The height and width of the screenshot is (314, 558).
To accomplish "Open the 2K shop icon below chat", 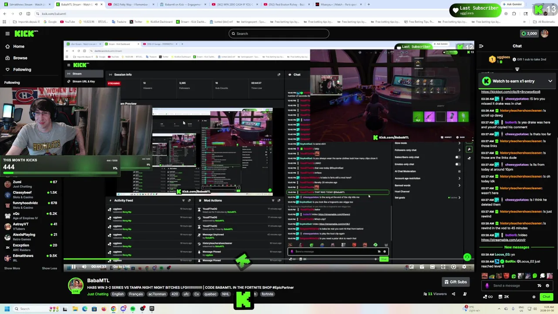I will pyautogui.click(x=504, y=297).
